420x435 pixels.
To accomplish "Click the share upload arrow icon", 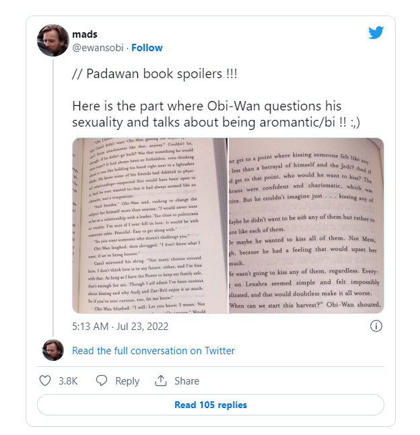I will [x=161, y=380].
